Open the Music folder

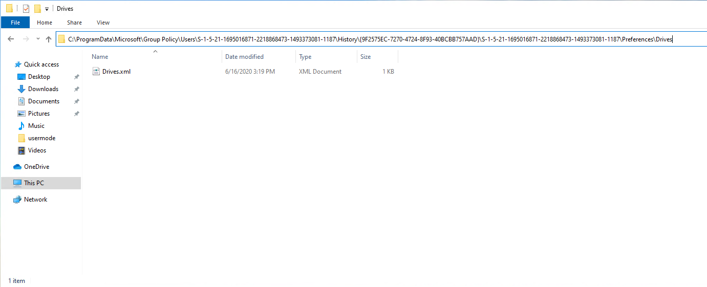[36, 126]
